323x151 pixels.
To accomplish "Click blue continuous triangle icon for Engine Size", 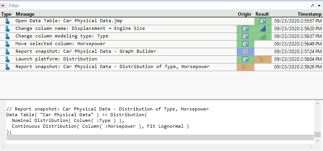I will tap(263, 29).
